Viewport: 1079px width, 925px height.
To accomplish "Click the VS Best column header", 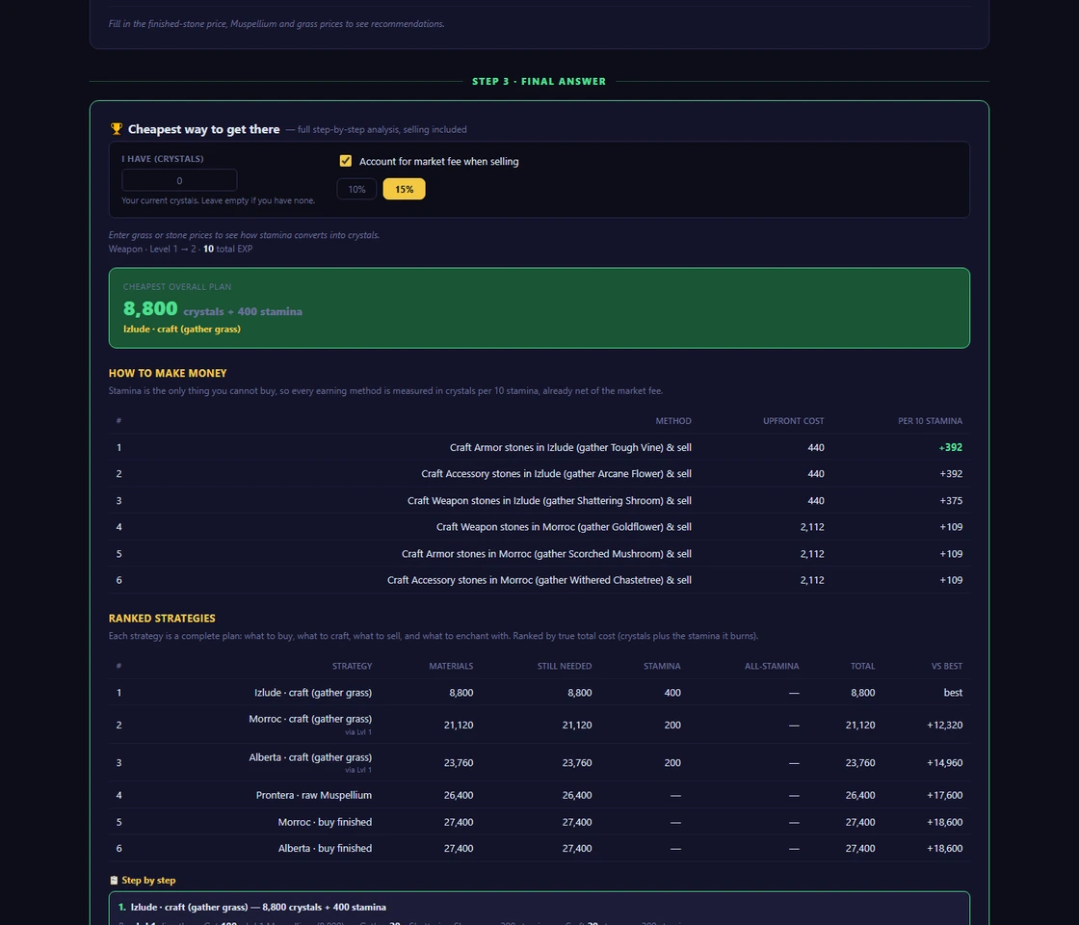I will pos(946,666).
